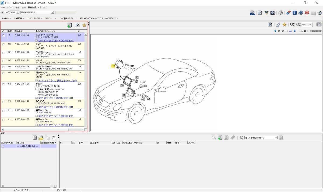Select the eraser (clear) icon
This screenshot has width=323, height=192.
tap(288, 13)
